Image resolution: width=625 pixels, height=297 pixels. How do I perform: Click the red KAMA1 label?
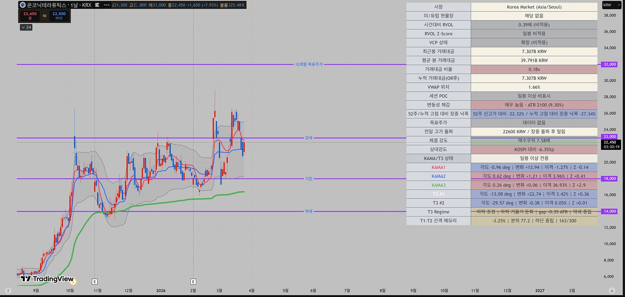pyautogui.click(x=438, y=167)
